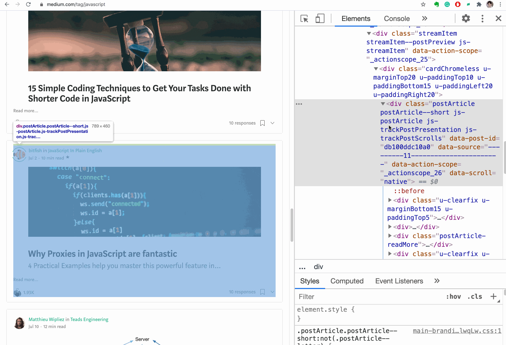506x345 pixels.
Task: Open main-brandi…lwqLw.css:1 source link
Action: 457,331
